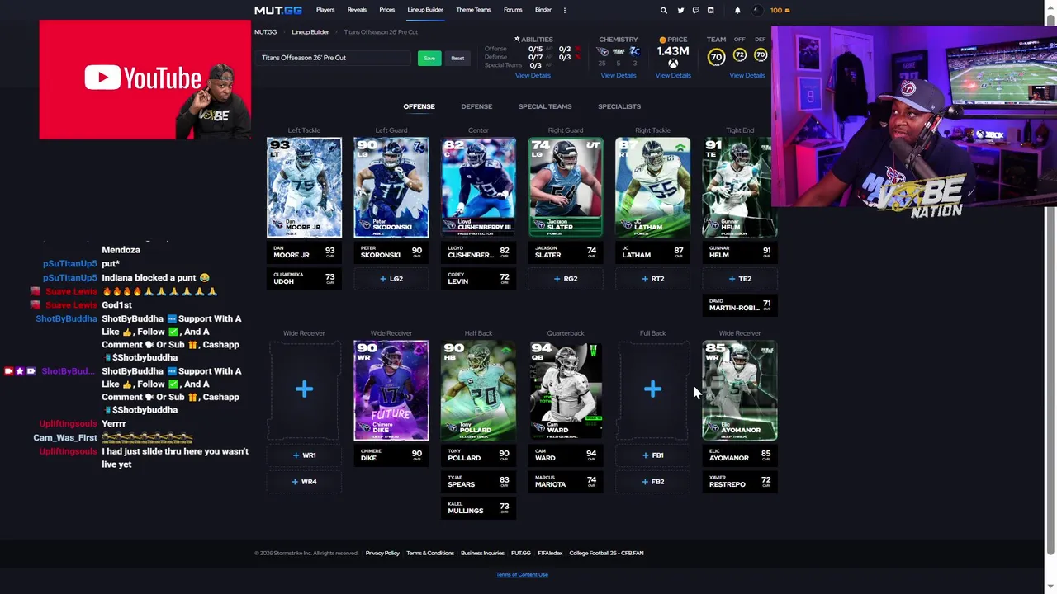Open Cam Ward quarterback card

[566, 390]
